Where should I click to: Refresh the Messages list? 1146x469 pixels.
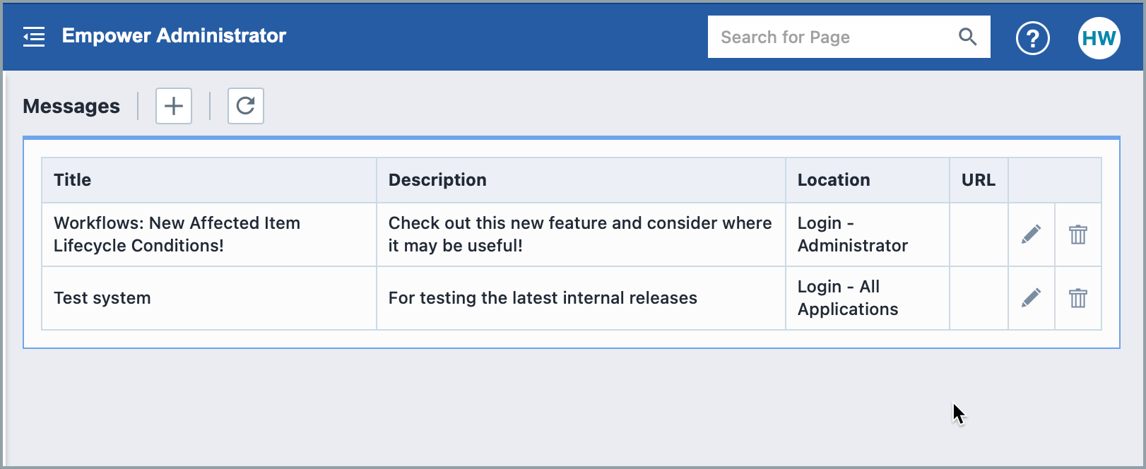(245, 106)
